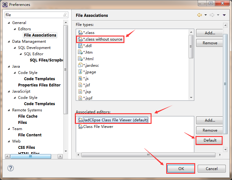Click the *.jspf file icon
Viewport: 232px width, 180px height.
[80, 98]
